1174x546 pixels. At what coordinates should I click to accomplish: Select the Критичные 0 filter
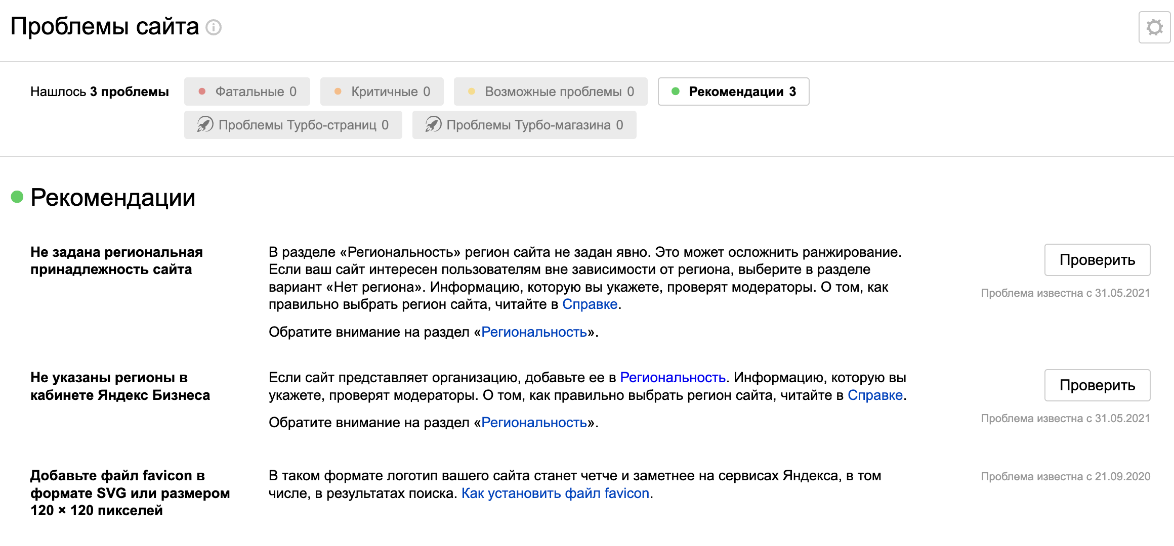pyautogui.click(x=382, y=92)
